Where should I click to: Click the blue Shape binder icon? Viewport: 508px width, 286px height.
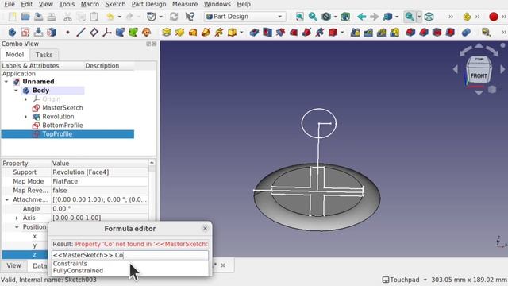(120, 32)
